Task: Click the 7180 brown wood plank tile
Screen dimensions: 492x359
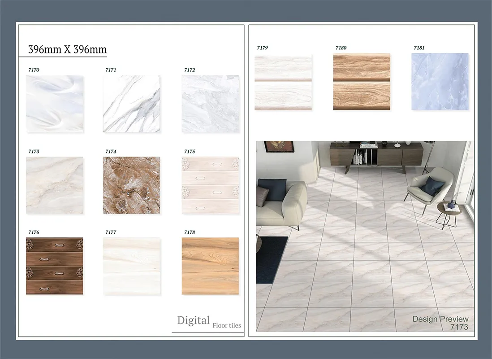Action: click(x=361, y=82)
